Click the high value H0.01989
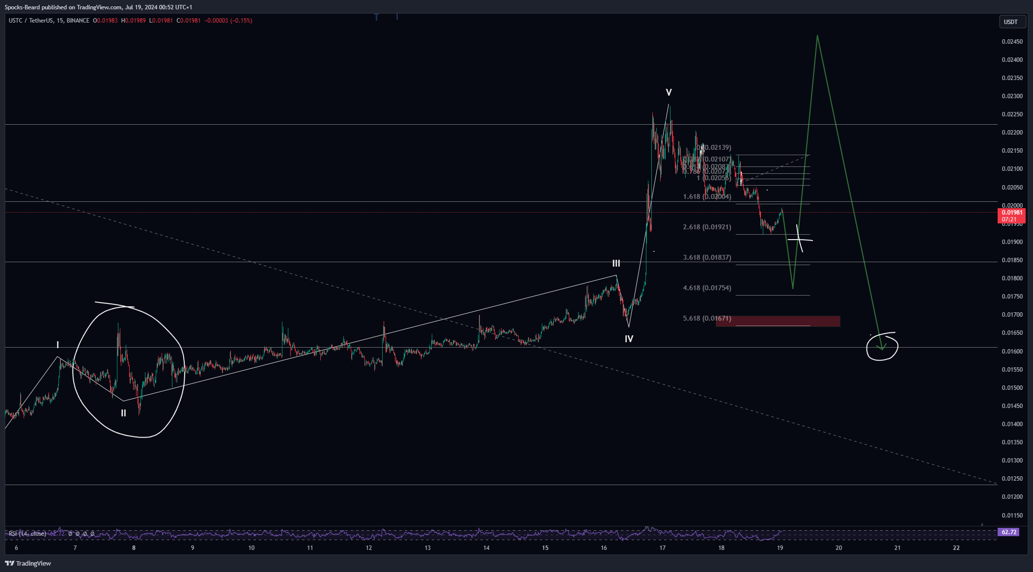The height and width of the screenshot is (572, 1033). tap(134, 21)
